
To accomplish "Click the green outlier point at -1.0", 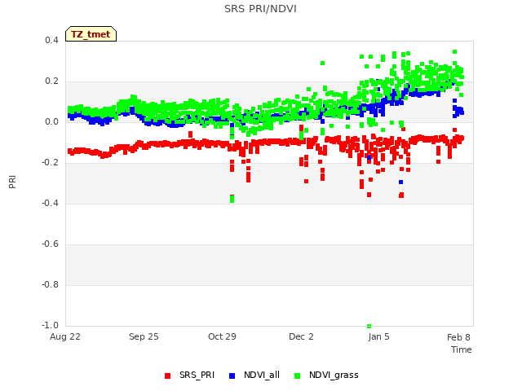I will (369, 326).
